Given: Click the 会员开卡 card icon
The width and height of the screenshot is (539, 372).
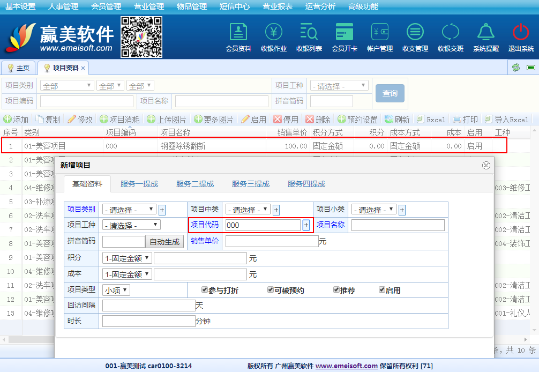Looking at the screenshot, I should click(x=345, y=33).
